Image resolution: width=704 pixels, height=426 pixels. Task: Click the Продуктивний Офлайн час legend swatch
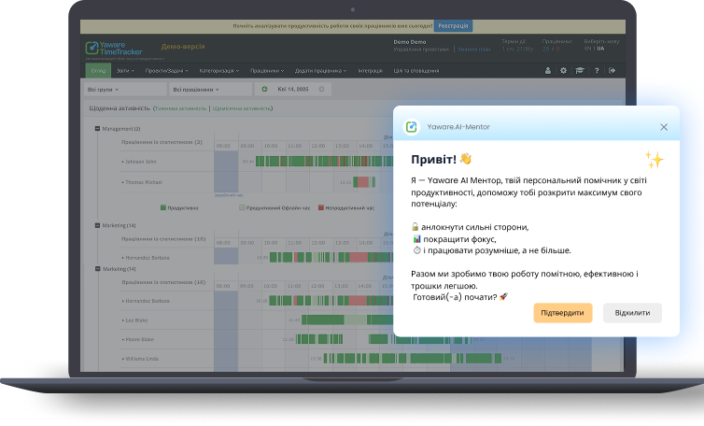242,207
